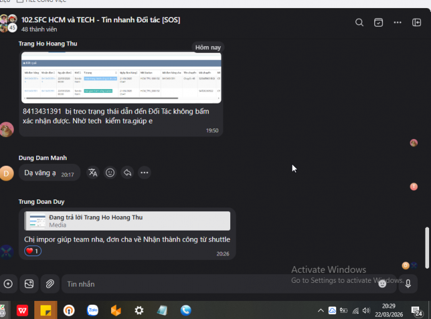431x319 pixels.
Task: Open the volume control in the tray
Action: (x=366, y=310)
